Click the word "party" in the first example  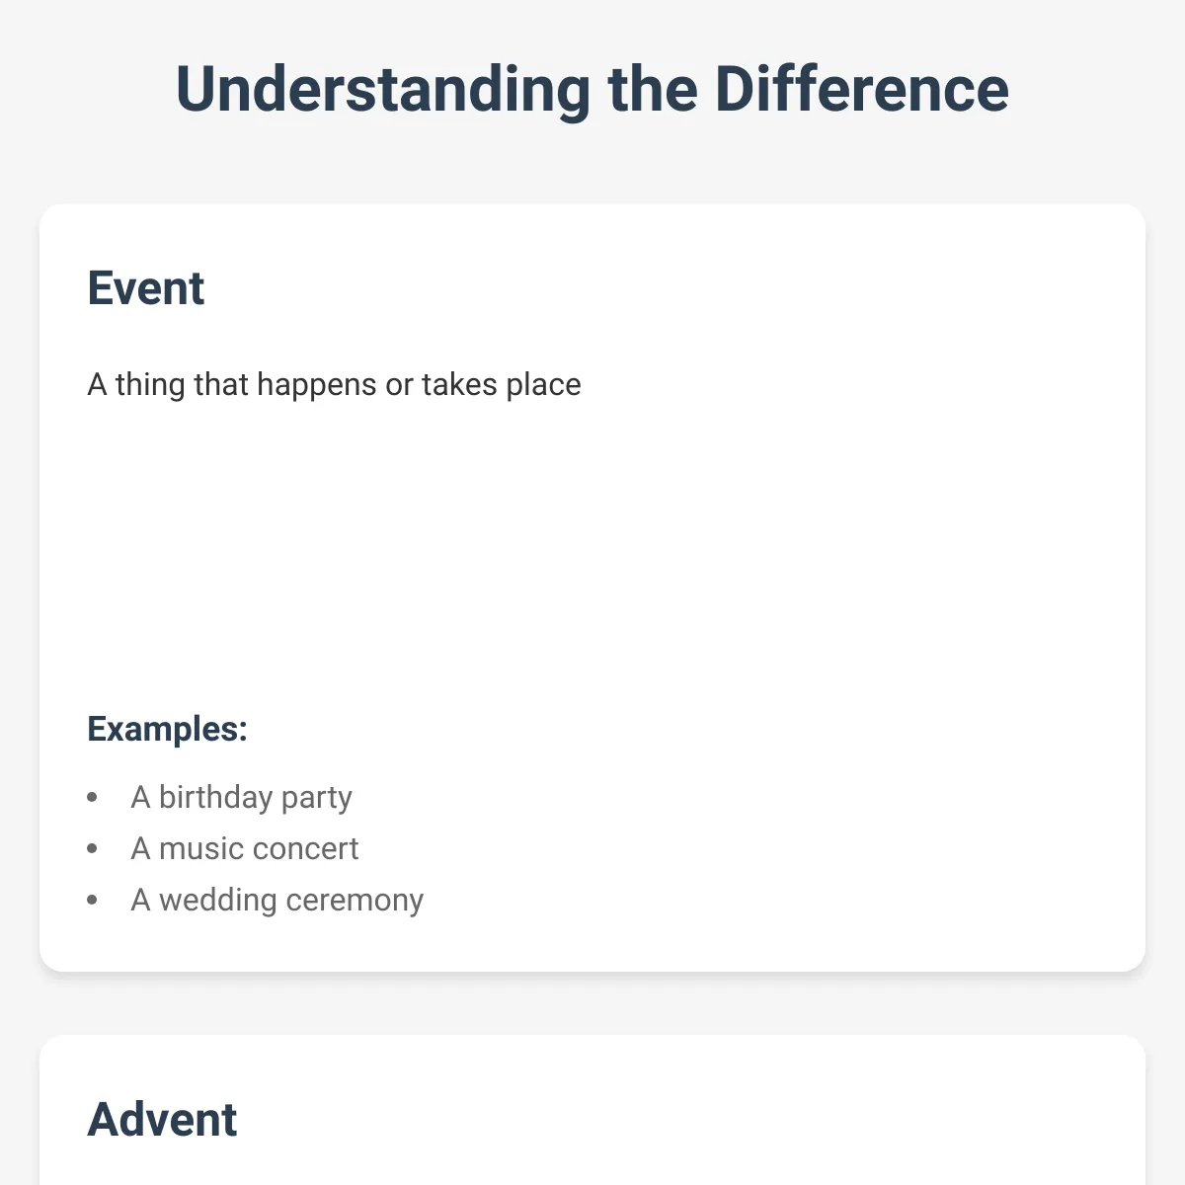tap(317, 798)
